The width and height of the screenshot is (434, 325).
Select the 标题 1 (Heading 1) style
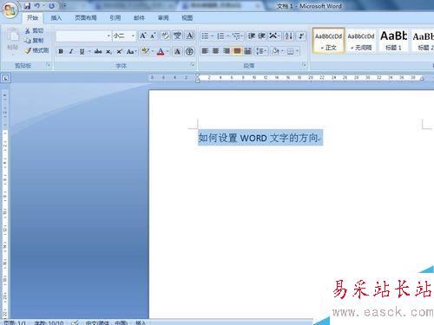(393, 41)
